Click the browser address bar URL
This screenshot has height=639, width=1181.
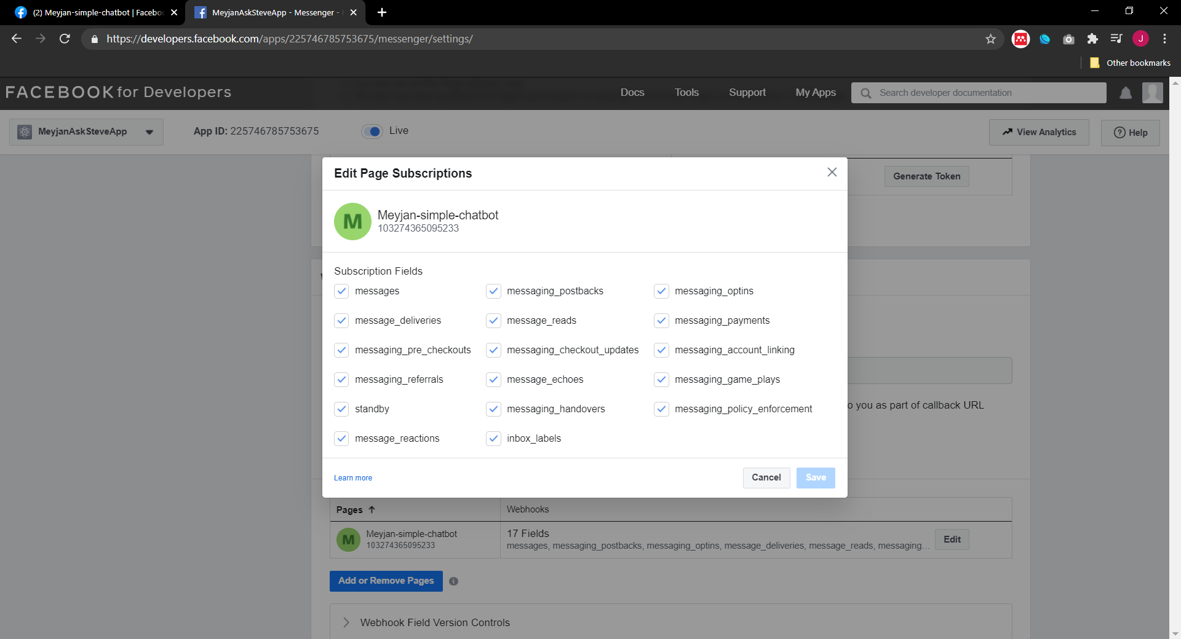coord(290,39)
